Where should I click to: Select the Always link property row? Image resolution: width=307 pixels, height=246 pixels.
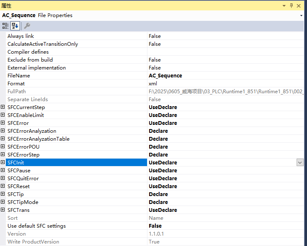tap(155, 36)
